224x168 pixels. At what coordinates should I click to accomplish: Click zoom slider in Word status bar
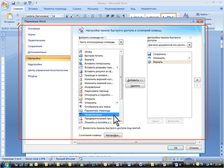point(208,159)
